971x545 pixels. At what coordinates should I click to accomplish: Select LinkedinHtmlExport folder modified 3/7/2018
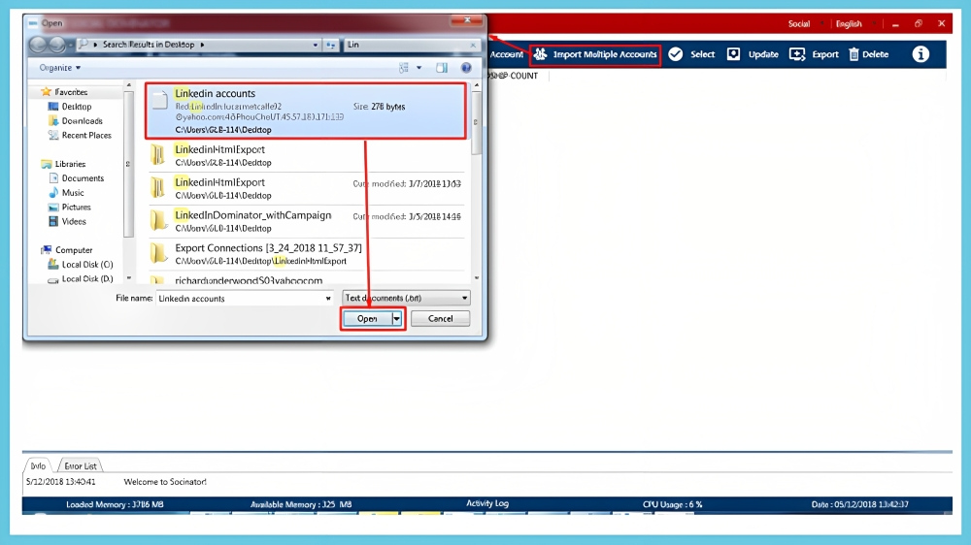point(306,188)
